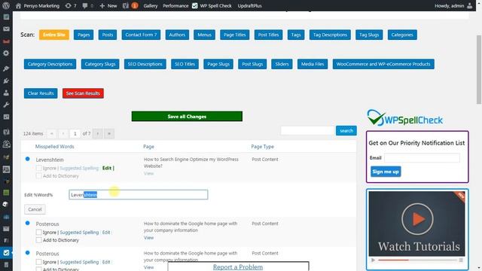The width and height of the screenshot is (482, 271).
Task: Tick Add to Dictionary for Levenshtein
Action: pos(38,175)
